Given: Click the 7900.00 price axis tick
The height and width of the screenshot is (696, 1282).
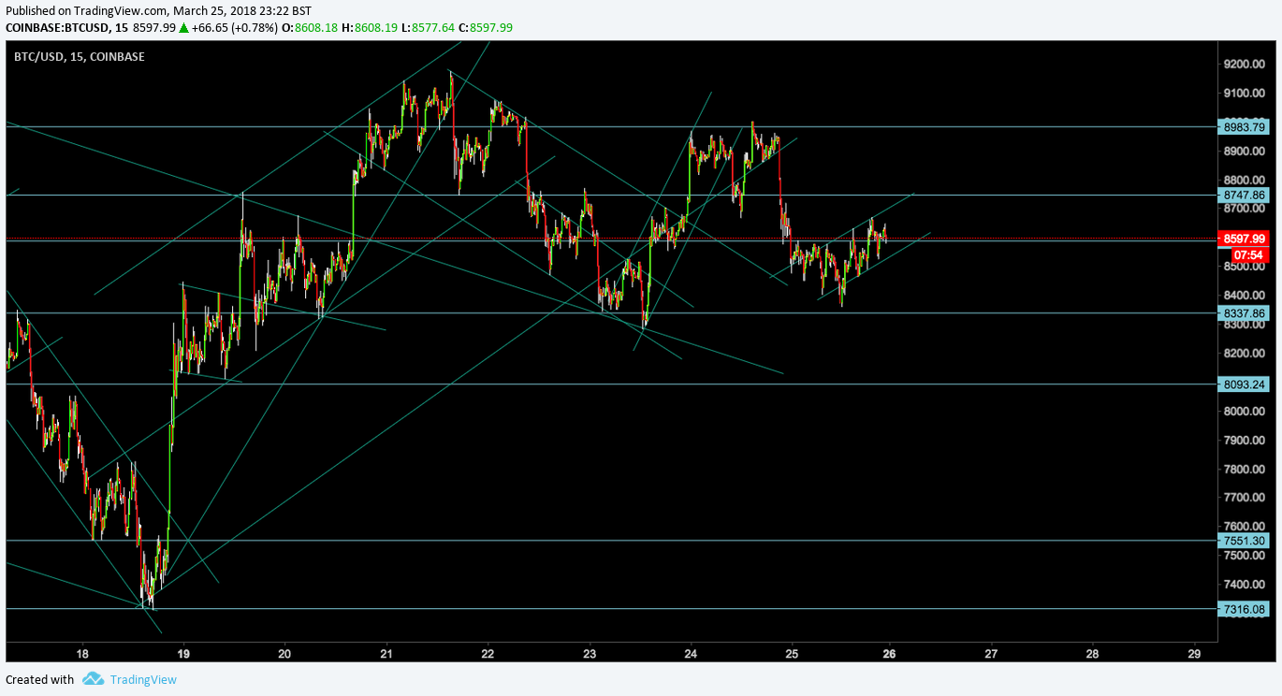Looking at the screenshot, I should coord(1244,441).
